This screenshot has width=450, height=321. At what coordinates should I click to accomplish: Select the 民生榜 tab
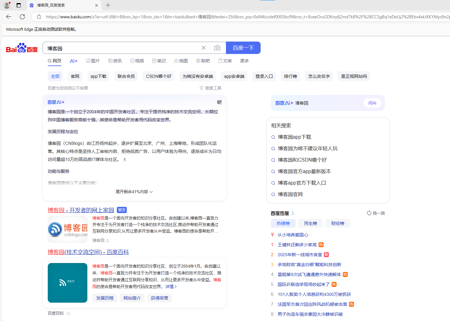[x=311, y=223]
